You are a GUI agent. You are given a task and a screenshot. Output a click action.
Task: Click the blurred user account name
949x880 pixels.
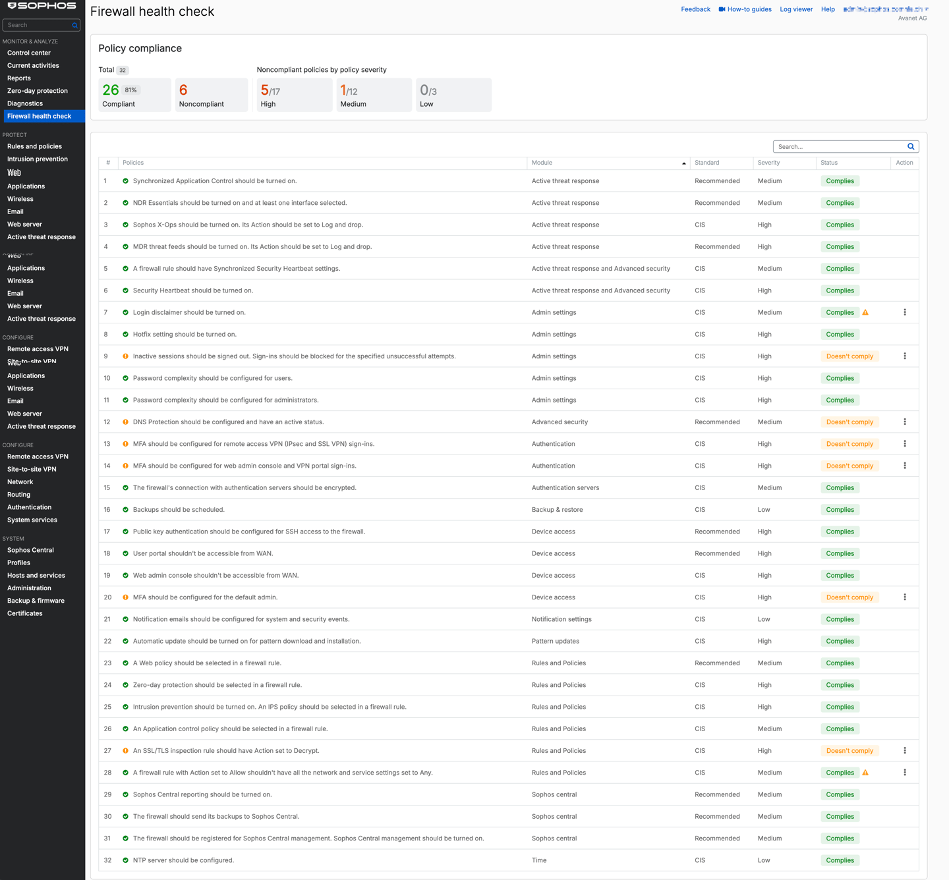(x=886, y=9)
